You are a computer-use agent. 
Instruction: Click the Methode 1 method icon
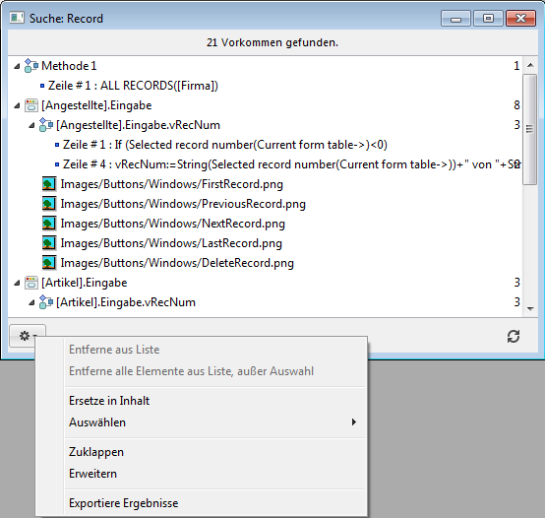(x=31, y=66)
